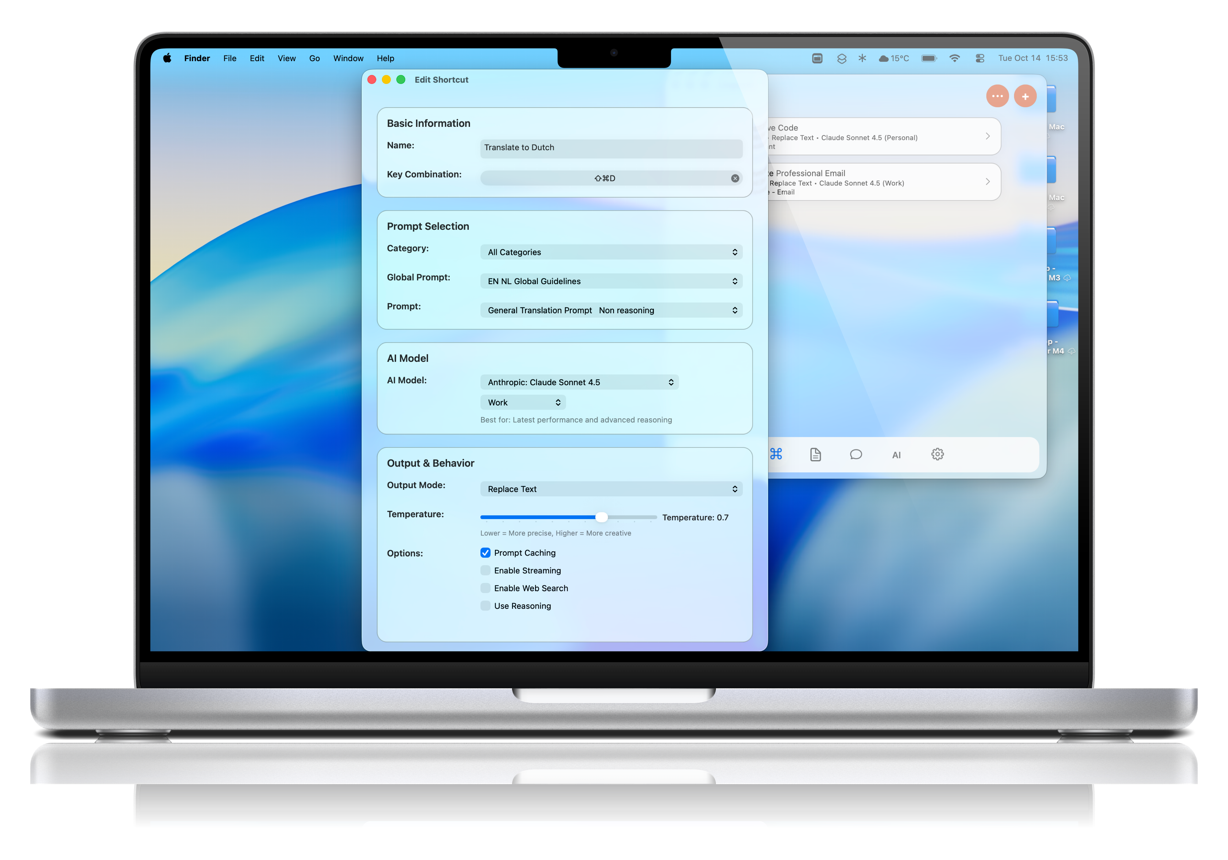Clear the key combination with the X icon

click(735, 178)
